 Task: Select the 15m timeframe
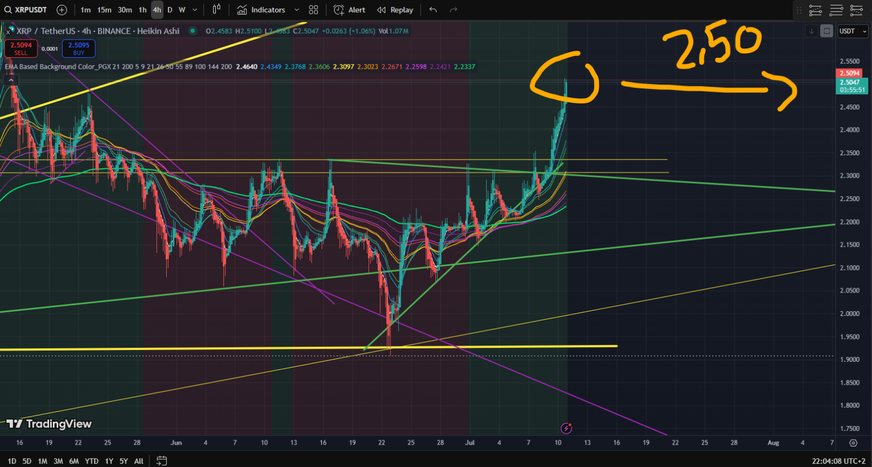coord(104,10)
